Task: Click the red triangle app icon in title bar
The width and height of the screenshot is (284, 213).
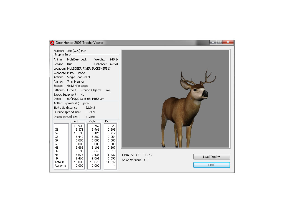Action: pos(52,43)
